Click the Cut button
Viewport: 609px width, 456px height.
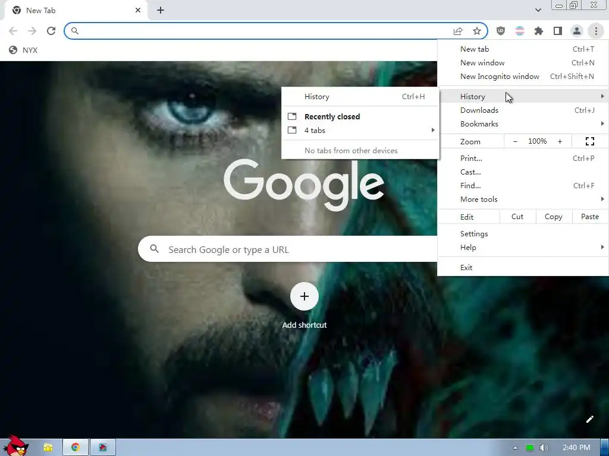[517, 217]
